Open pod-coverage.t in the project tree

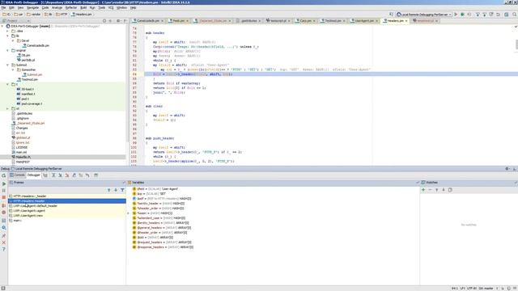tap(32, 103)
